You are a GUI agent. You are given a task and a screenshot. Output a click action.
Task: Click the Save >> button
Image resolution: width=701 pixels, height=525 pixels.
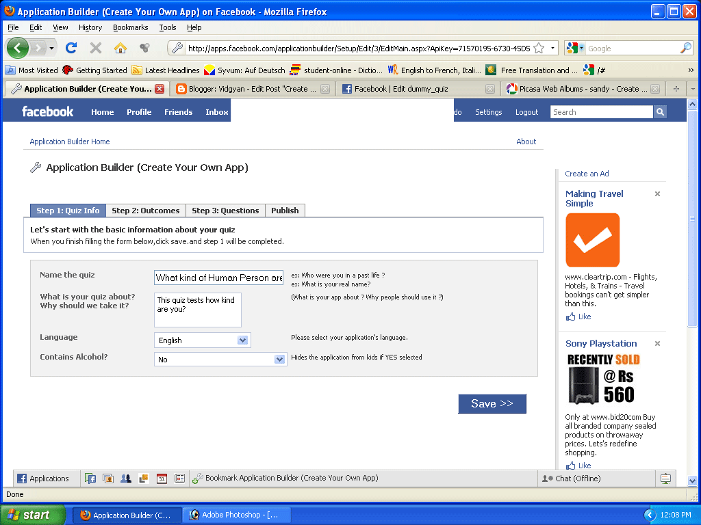tap(492, 403)
